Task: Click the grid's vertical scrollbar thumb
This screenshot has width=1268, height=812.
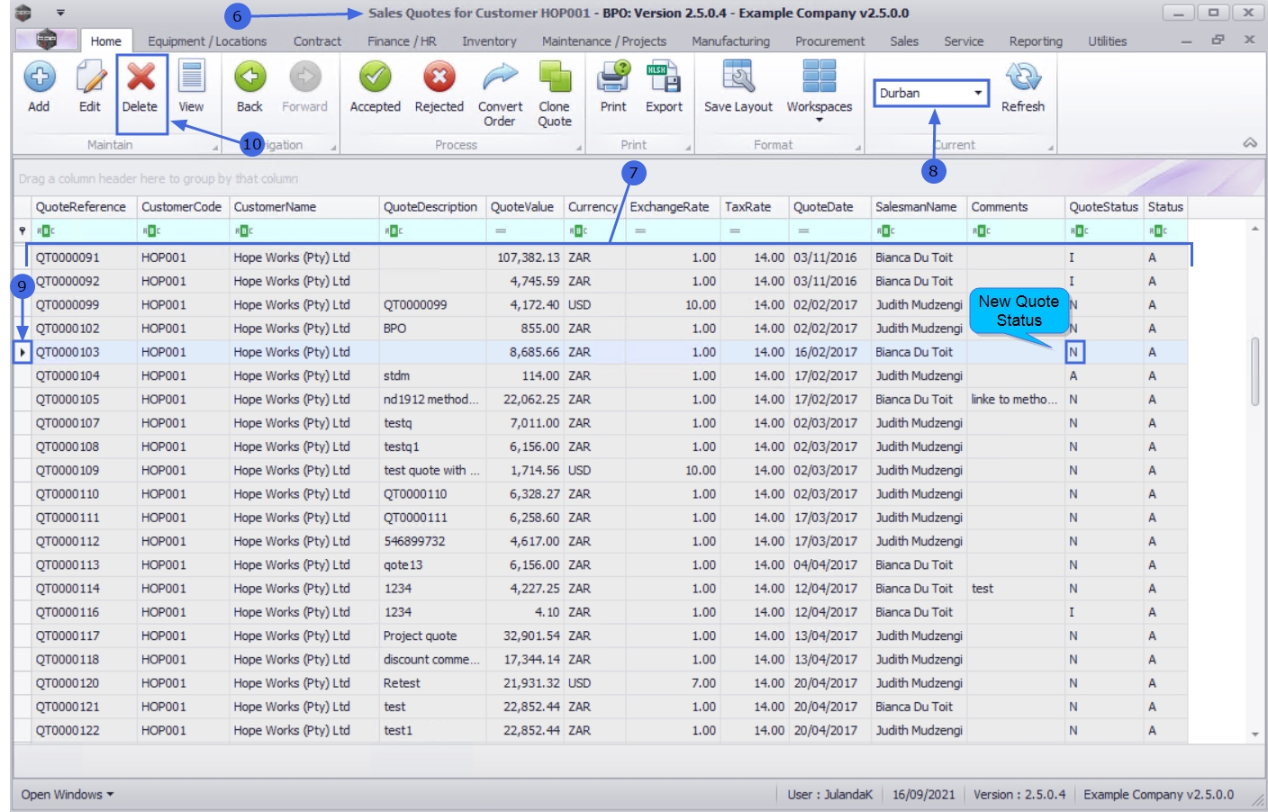Action: click(1255, 371)
